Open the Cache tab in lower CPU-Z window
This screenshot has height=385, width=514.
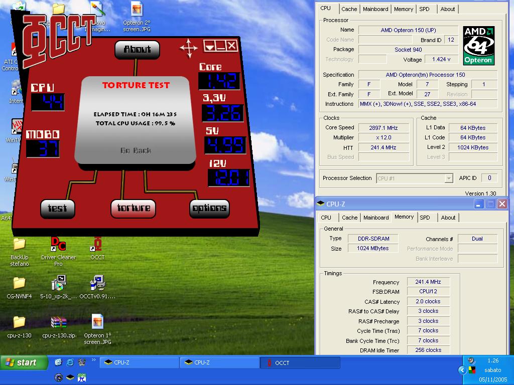(x=350, y=218)
